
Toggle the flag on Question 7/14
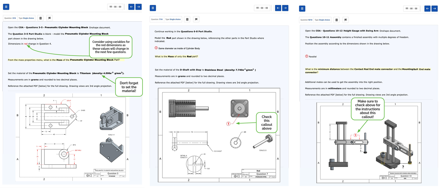tap(196, 19)
